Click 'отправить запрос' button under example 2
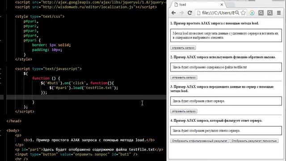 coord(184,77)
